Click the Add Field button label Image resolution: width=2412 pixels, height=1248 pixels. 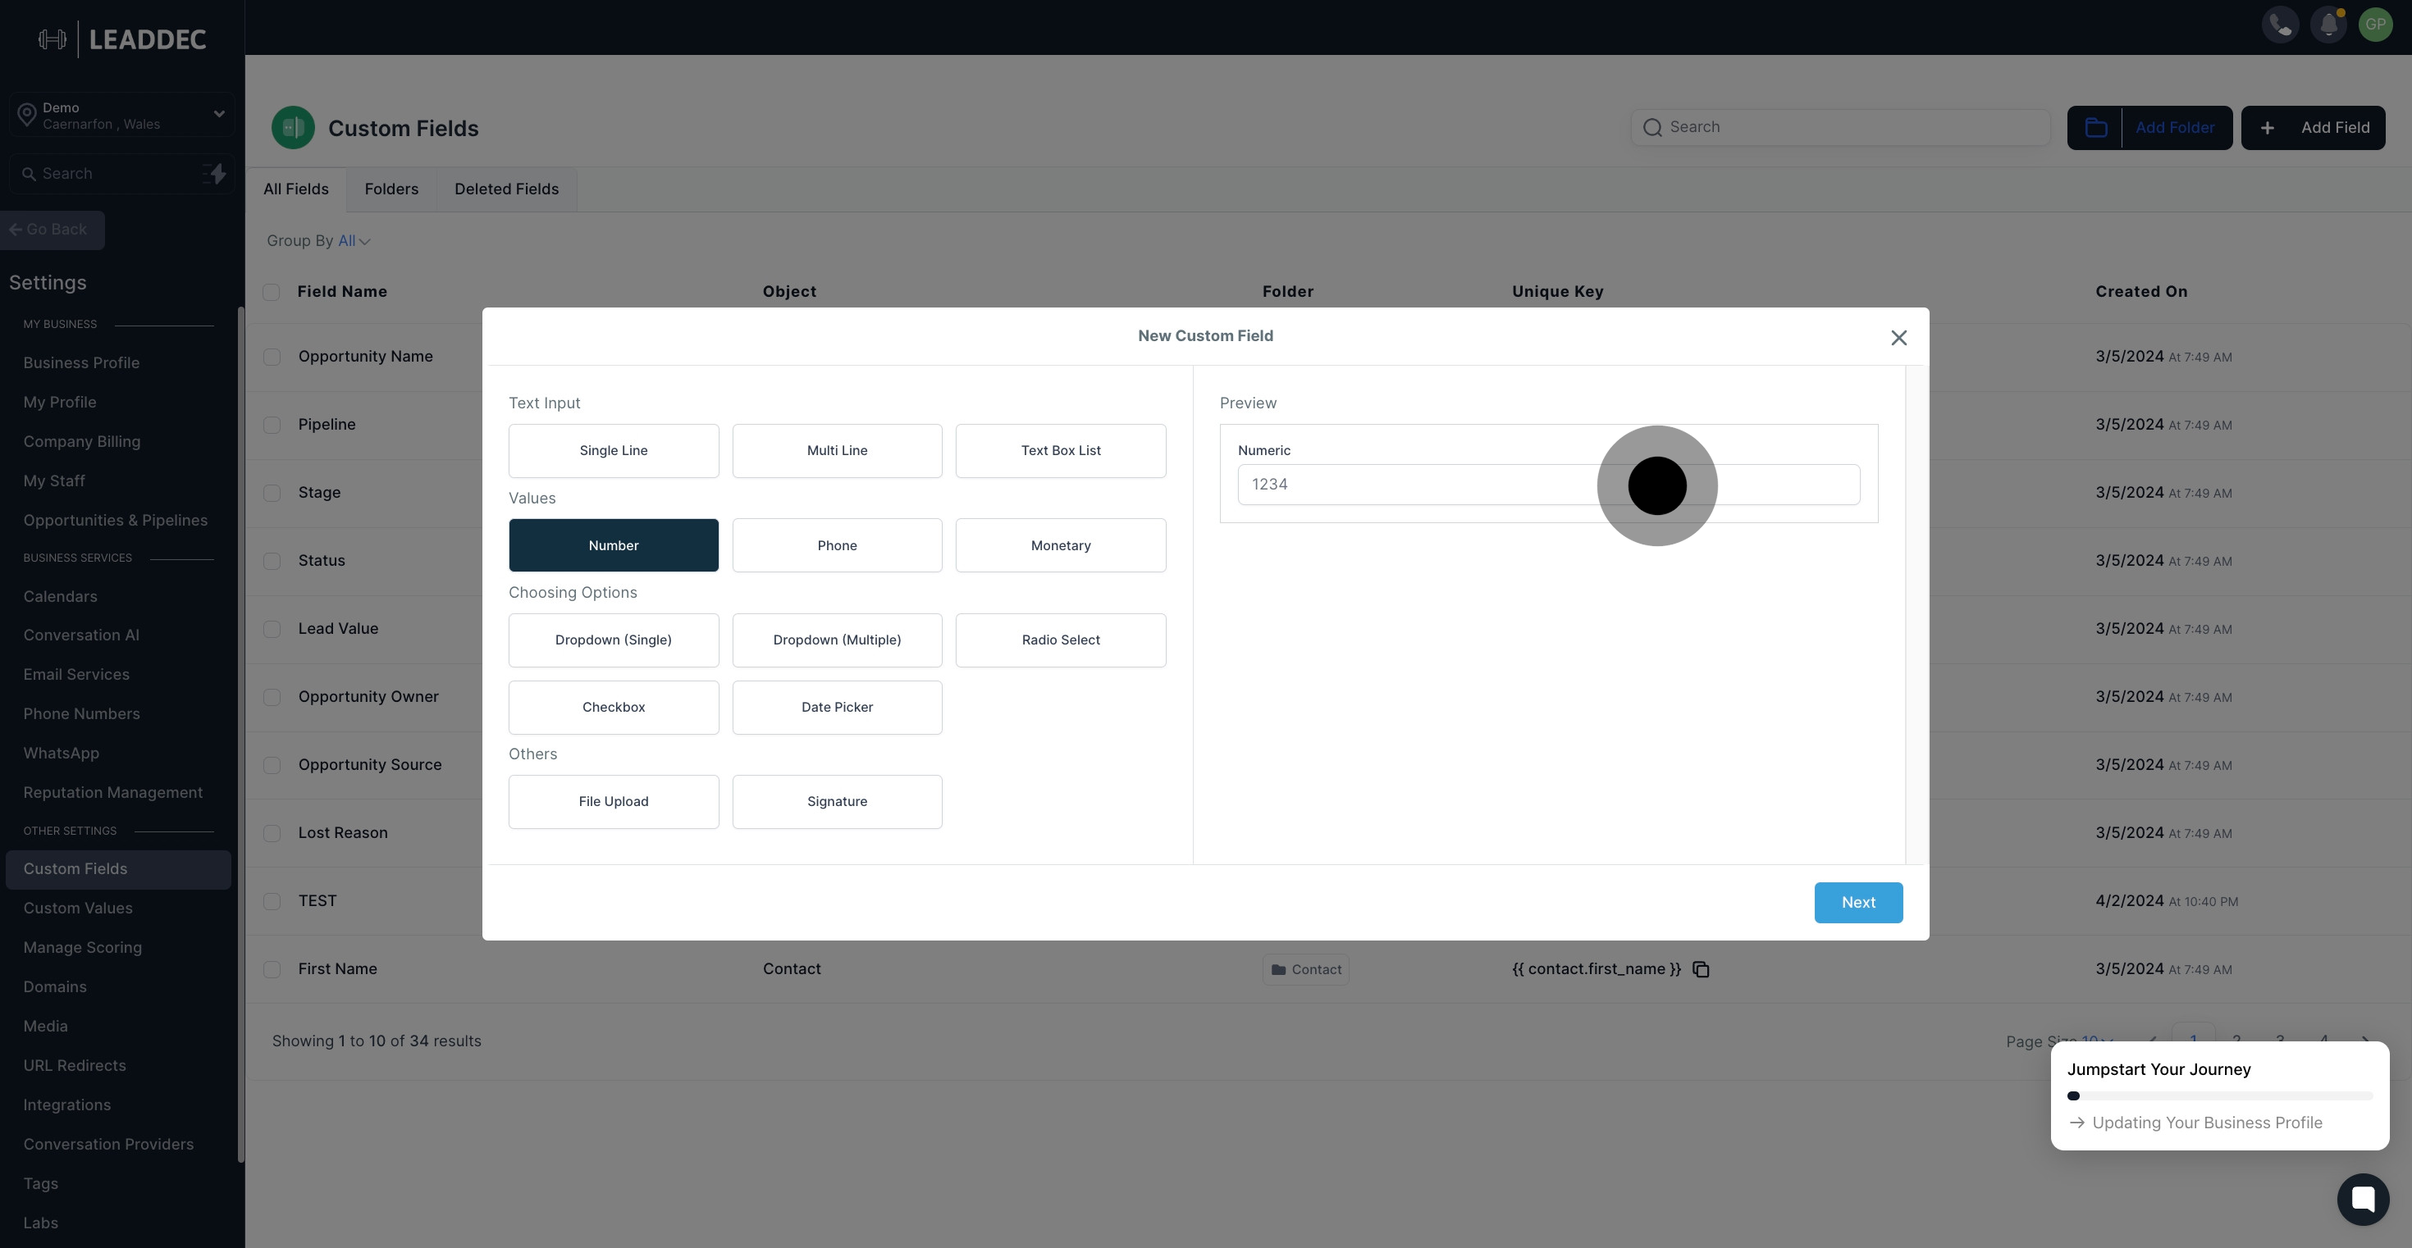pos(2335,128)
